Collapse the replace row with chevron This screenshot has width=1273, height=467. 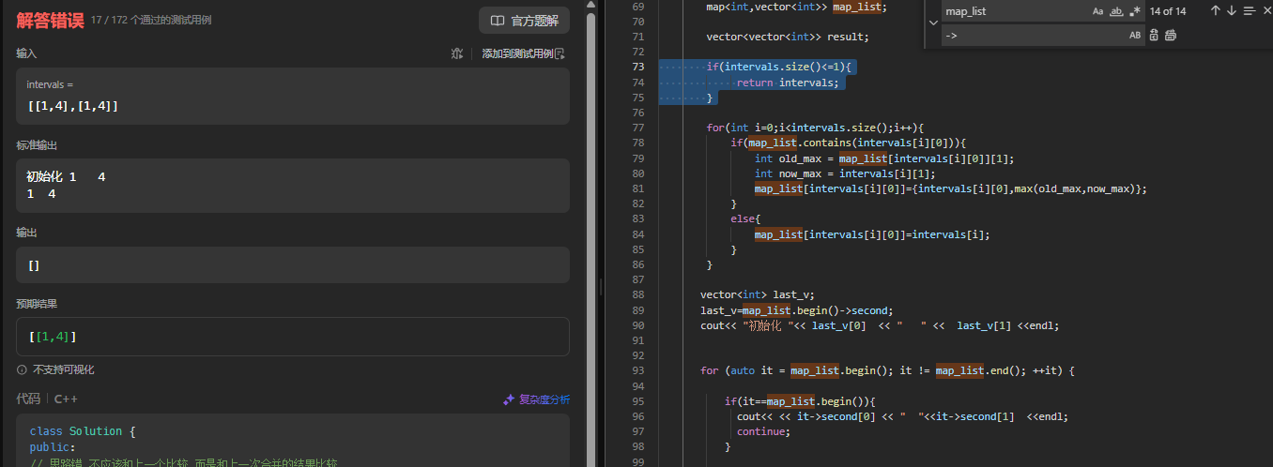(932, 23)
